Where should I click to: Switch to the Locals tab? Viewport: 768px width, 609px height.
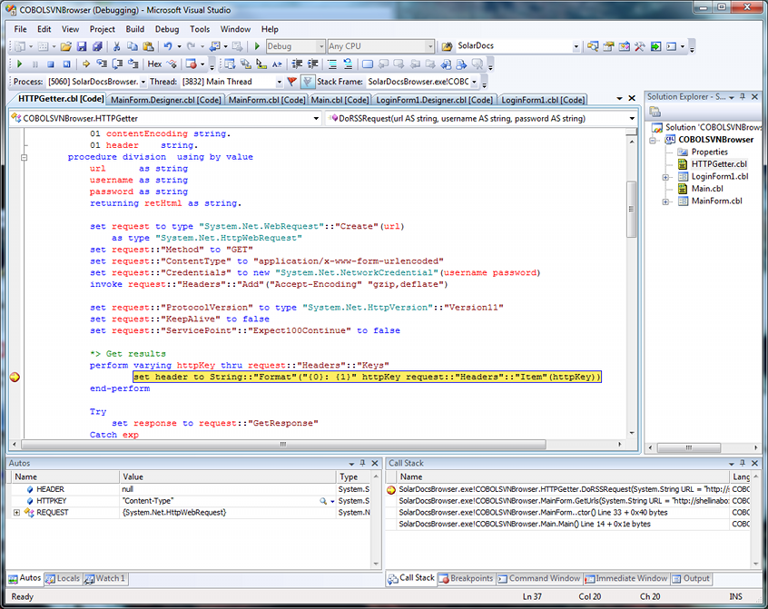pos(63,579)
